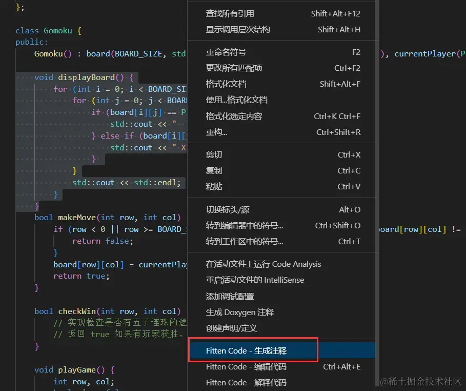The image size is (466, 391).
Task: Click 'public:' keyword line
Action: pos(31,42)
